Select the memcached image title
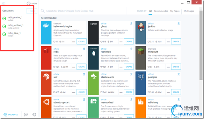Image resolution: width=204 pixels, height=119 pixels. 107,102
